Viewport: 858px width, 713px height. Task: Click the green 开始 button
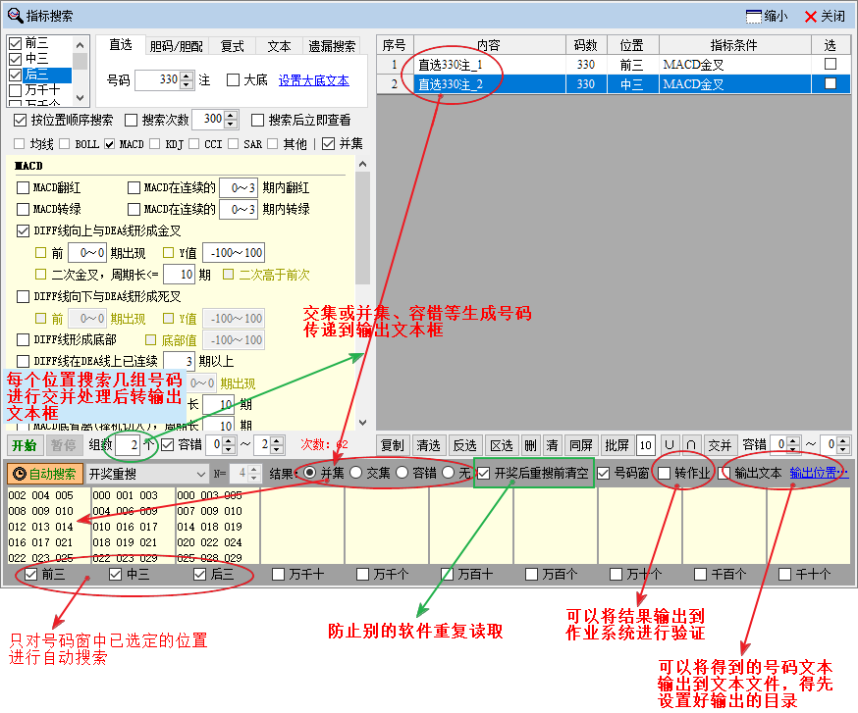pos(24,445)
